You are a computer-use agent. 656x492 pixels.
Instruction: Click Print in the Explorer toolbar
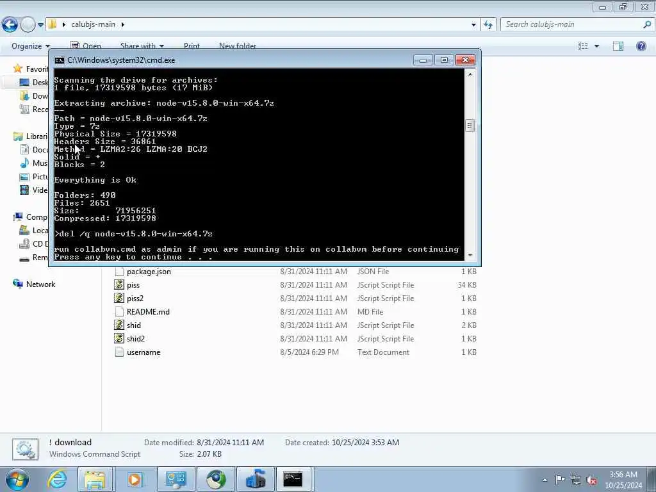coord(192,46)
